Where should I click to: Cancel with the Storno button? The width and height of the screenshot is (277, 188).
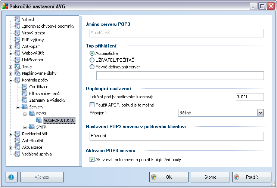click(x=210, y=177)
